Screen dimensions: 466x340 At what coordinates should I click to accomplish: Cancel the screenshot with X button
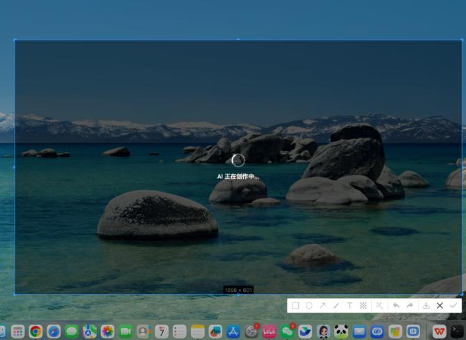click(440, 306)
